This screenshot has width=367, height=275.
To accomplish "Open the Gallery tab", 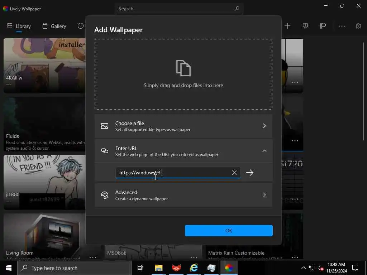I will [54, 26].
